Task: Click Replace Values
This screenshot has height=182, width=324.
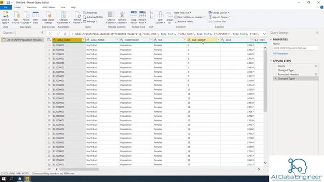Action: [x=184, y=21]
